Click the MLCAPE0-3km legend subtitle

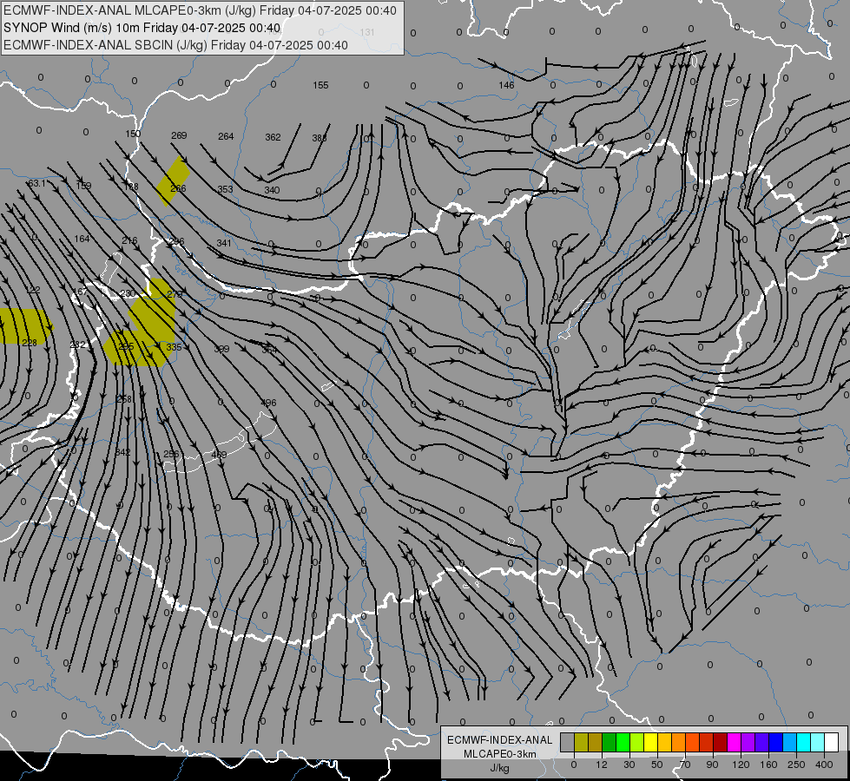tap(499, 754)
